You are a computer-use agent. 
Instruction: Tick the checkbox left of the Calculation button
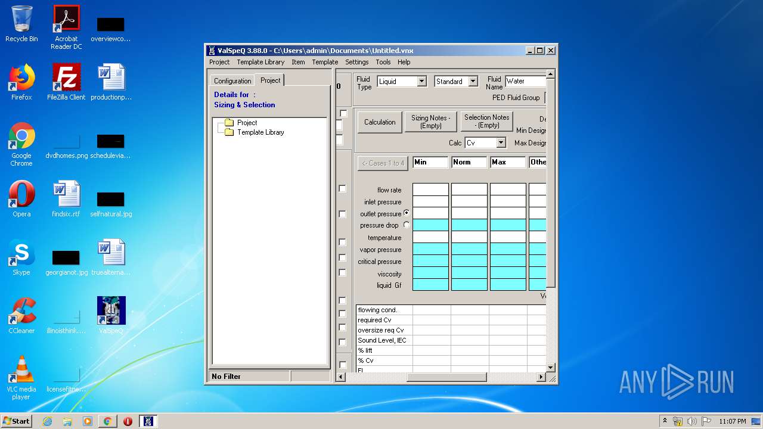coord(343,113)
